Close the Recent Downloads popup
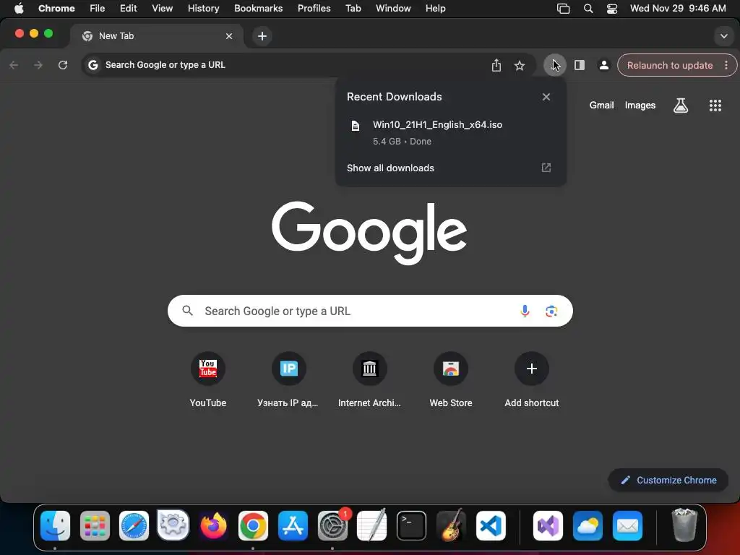The image size is (740, 555). pos(546,97)
